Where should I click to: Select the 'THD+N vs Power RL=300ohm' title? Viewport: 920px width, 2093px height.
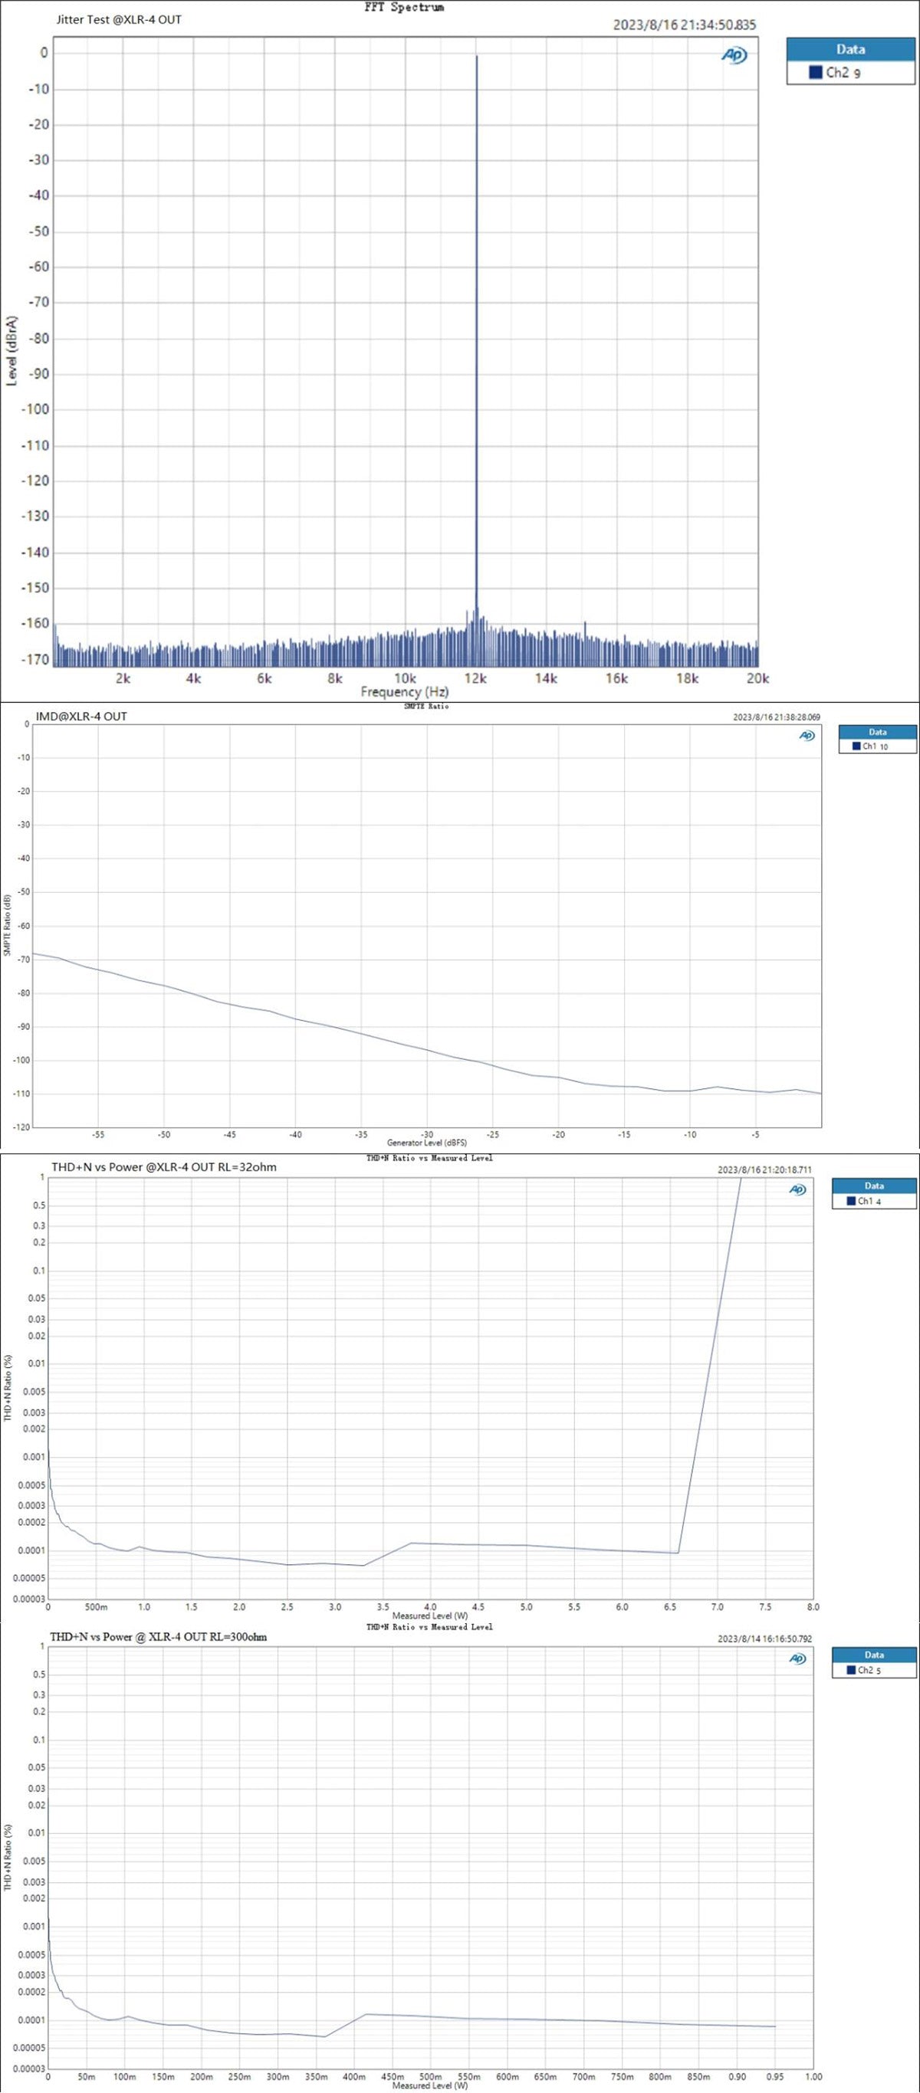(158, 1636)
